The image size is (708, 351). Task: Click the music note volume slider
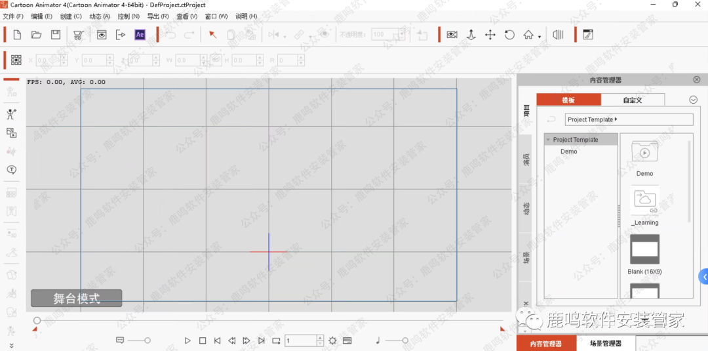click(x=396, y=341)
